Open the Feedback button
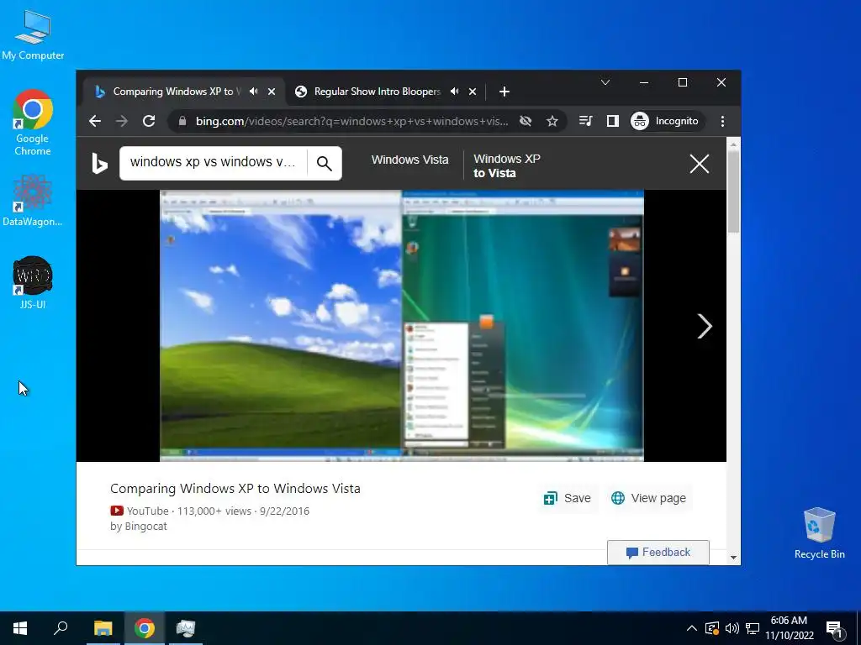Screen dimensions: 861x645 click(x=658, y=553)
